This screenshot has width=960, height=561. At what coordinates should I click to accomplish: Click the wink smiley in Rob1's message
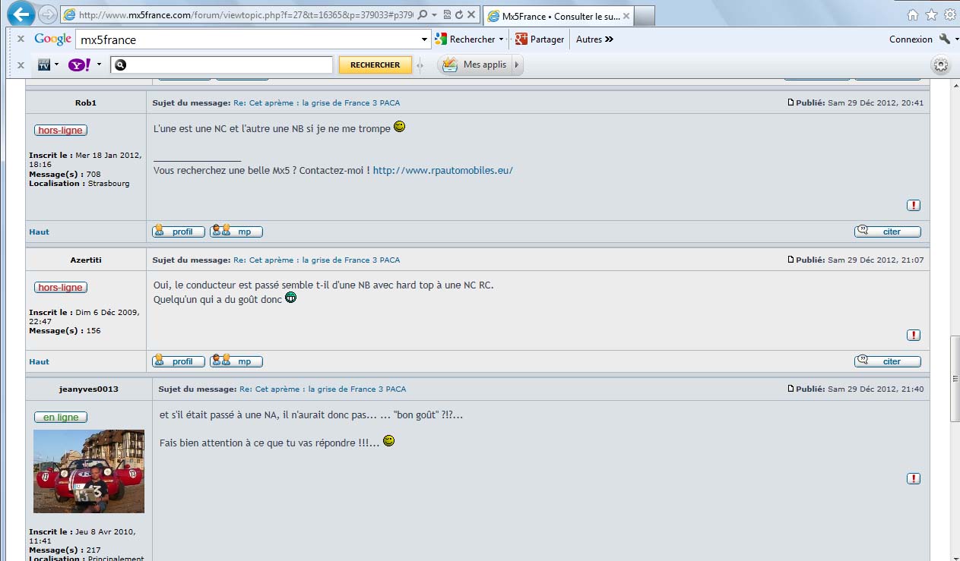tap(399, 127)
